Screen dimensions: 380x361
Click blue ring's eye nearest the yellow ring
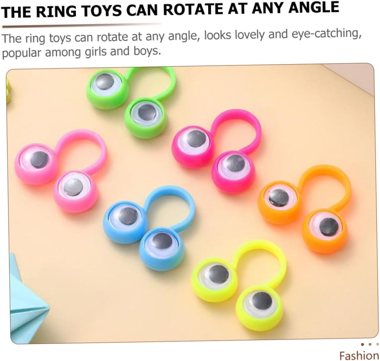pyautogui.click(x=162, y=248)
